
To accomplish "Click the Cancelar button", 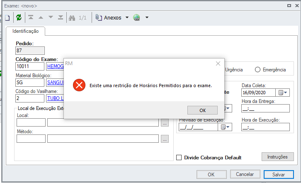I will click(x=245, y=174).
